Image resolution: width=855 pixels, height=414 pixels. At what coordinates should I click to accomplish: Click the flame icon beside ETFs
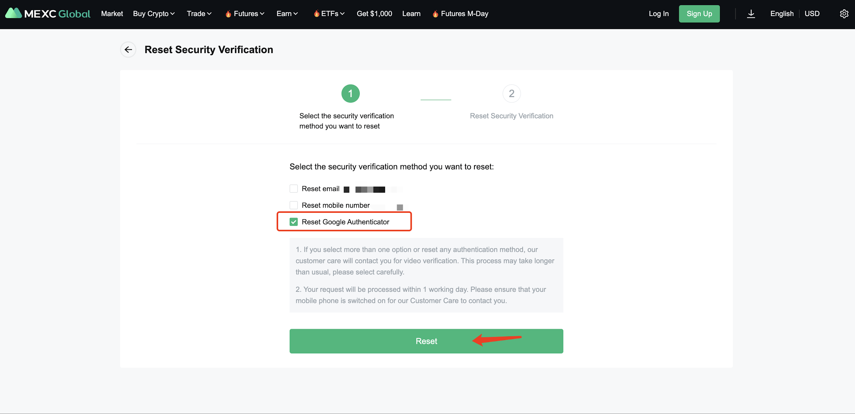tap(317, 14)
